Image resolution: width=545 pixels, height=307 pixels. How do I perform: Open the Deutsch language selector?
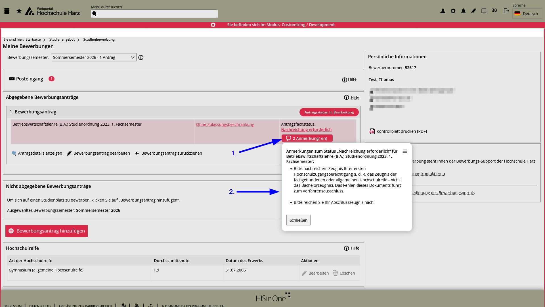tap(527, 13)
